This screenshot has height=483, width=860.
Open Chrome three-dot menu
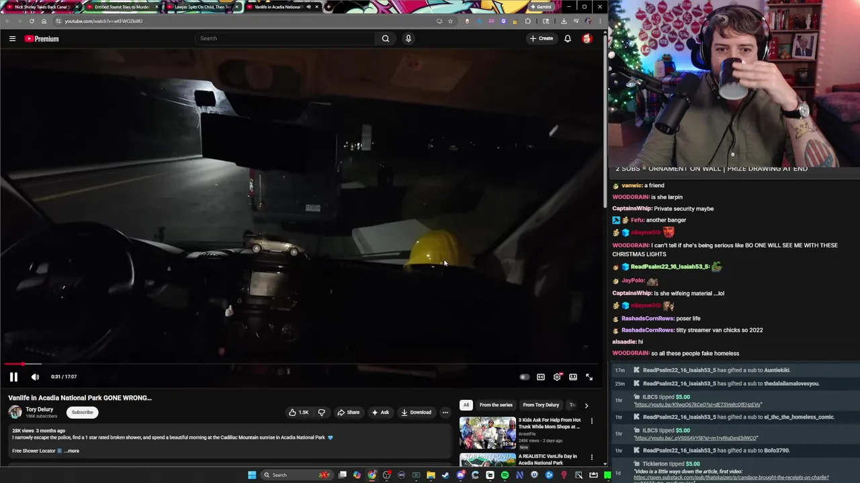[600, 21]
